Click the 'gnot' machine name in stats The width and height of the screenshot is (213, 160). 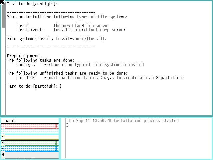click(x=11, y=121)
